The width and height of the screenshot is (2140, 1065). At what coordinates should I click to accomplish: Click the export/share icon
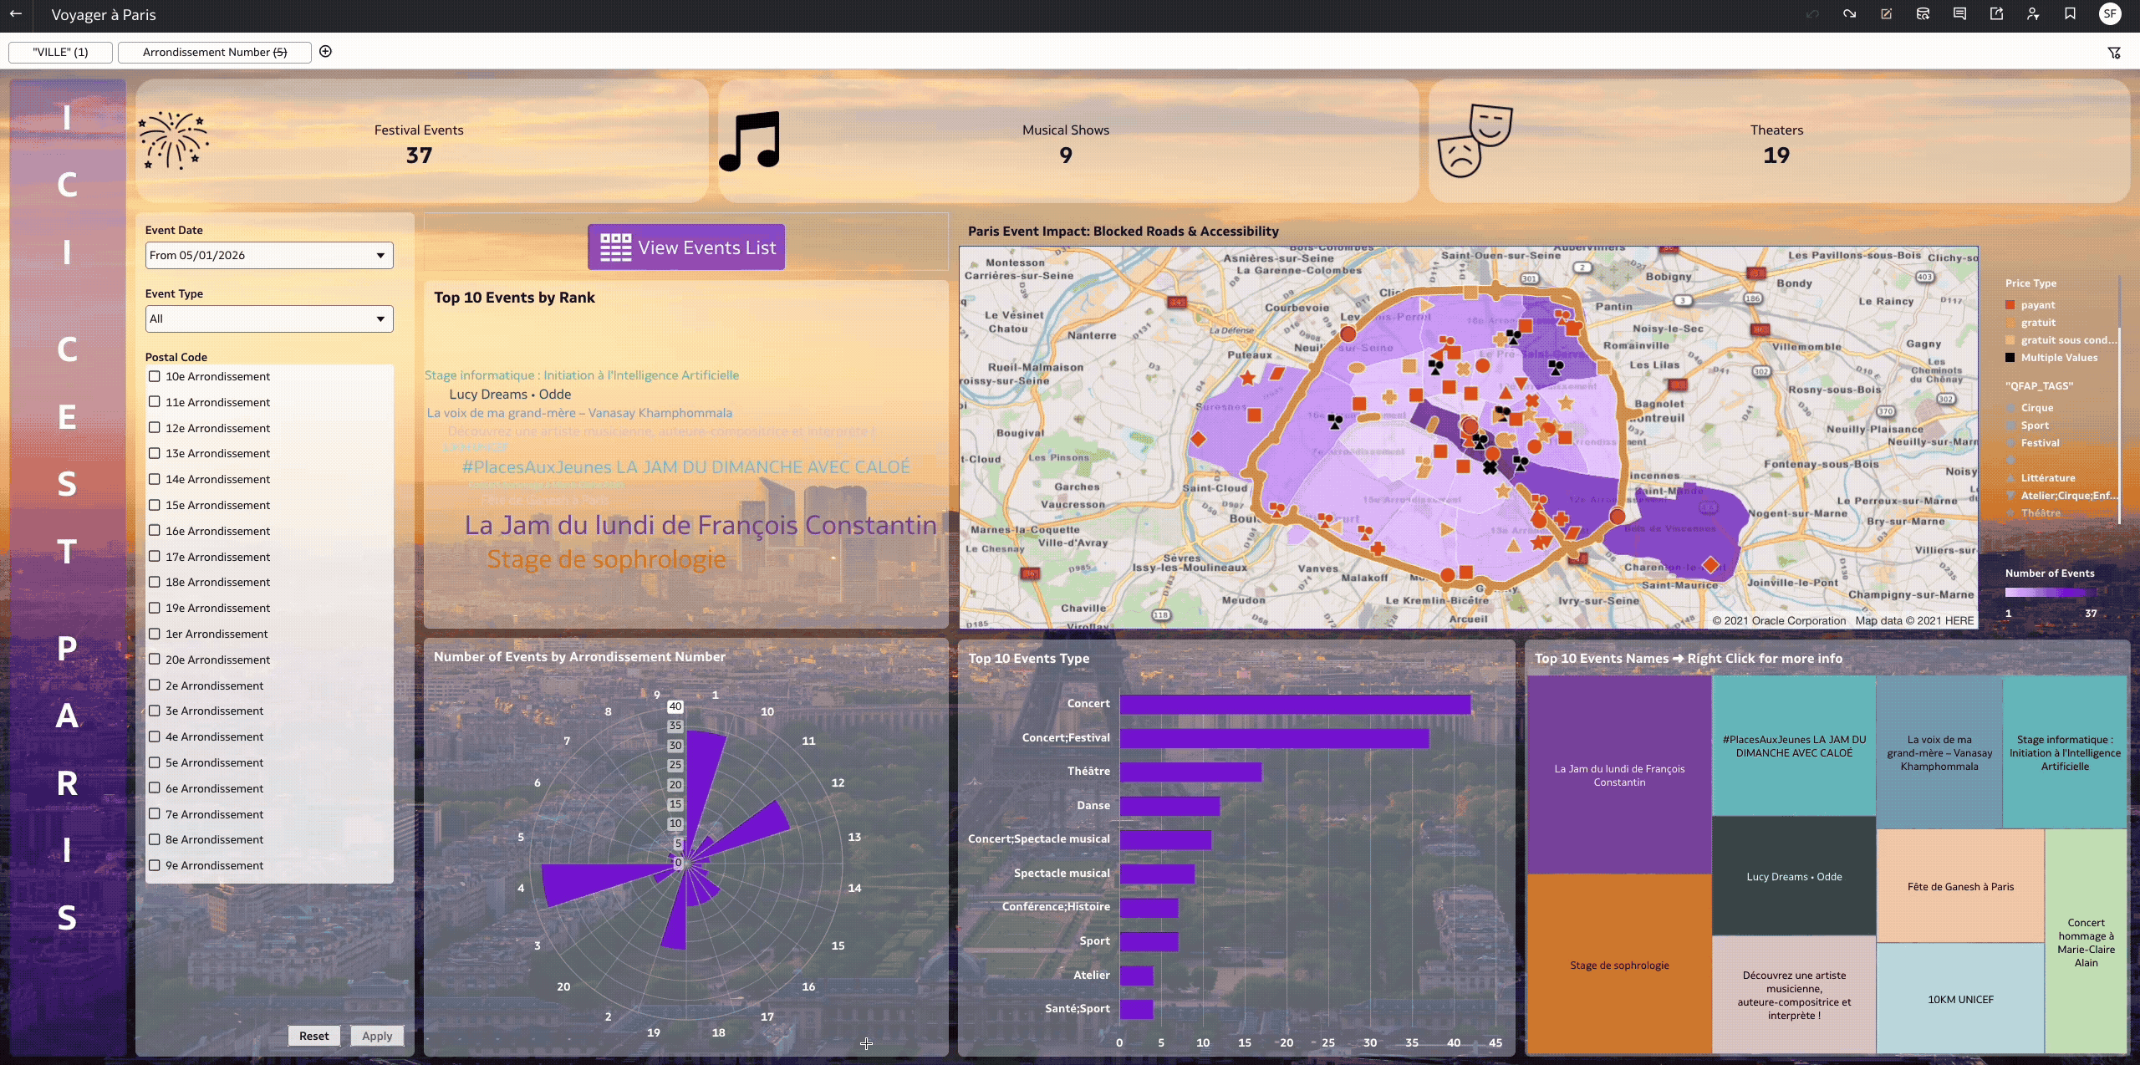coord(1996,14)
